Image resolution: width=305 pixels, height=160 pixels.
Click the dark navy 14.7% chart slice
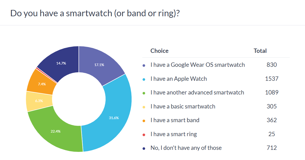click(x=61, y=62)
